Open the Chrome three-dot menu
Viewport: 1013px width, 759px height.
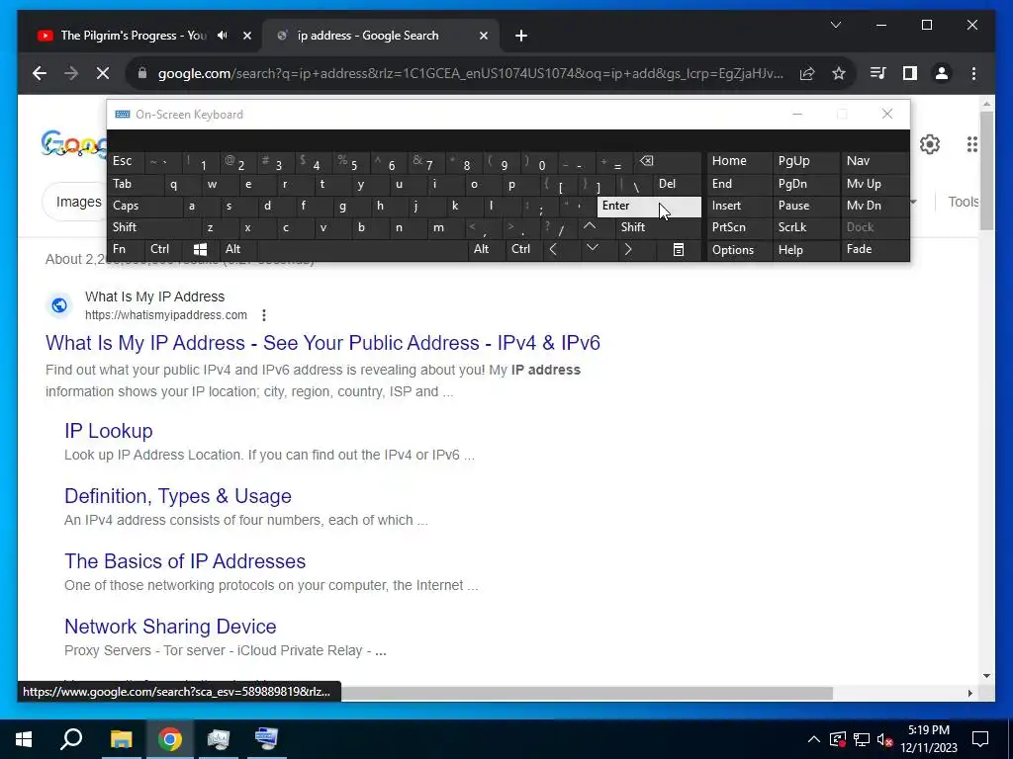point(973,73)
